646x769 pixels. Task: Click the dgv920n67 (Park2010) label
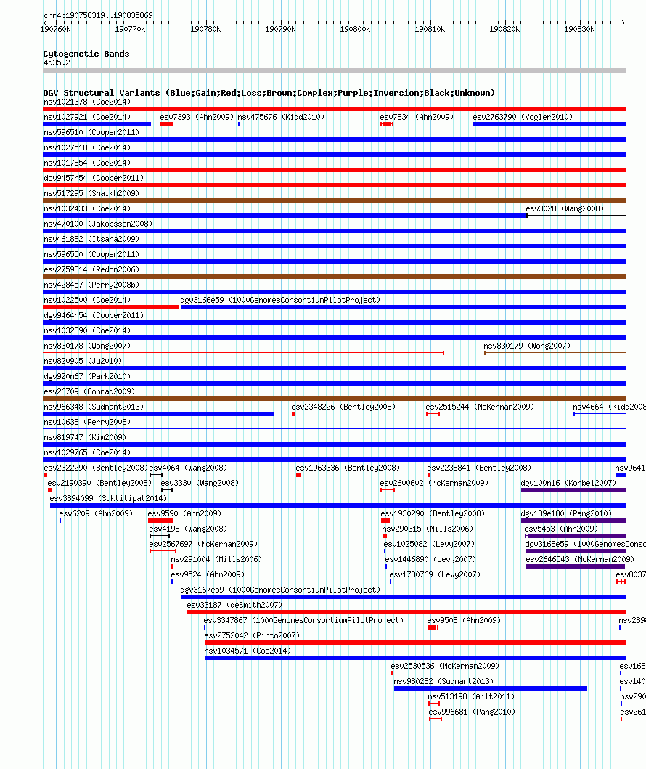point(87,376)
